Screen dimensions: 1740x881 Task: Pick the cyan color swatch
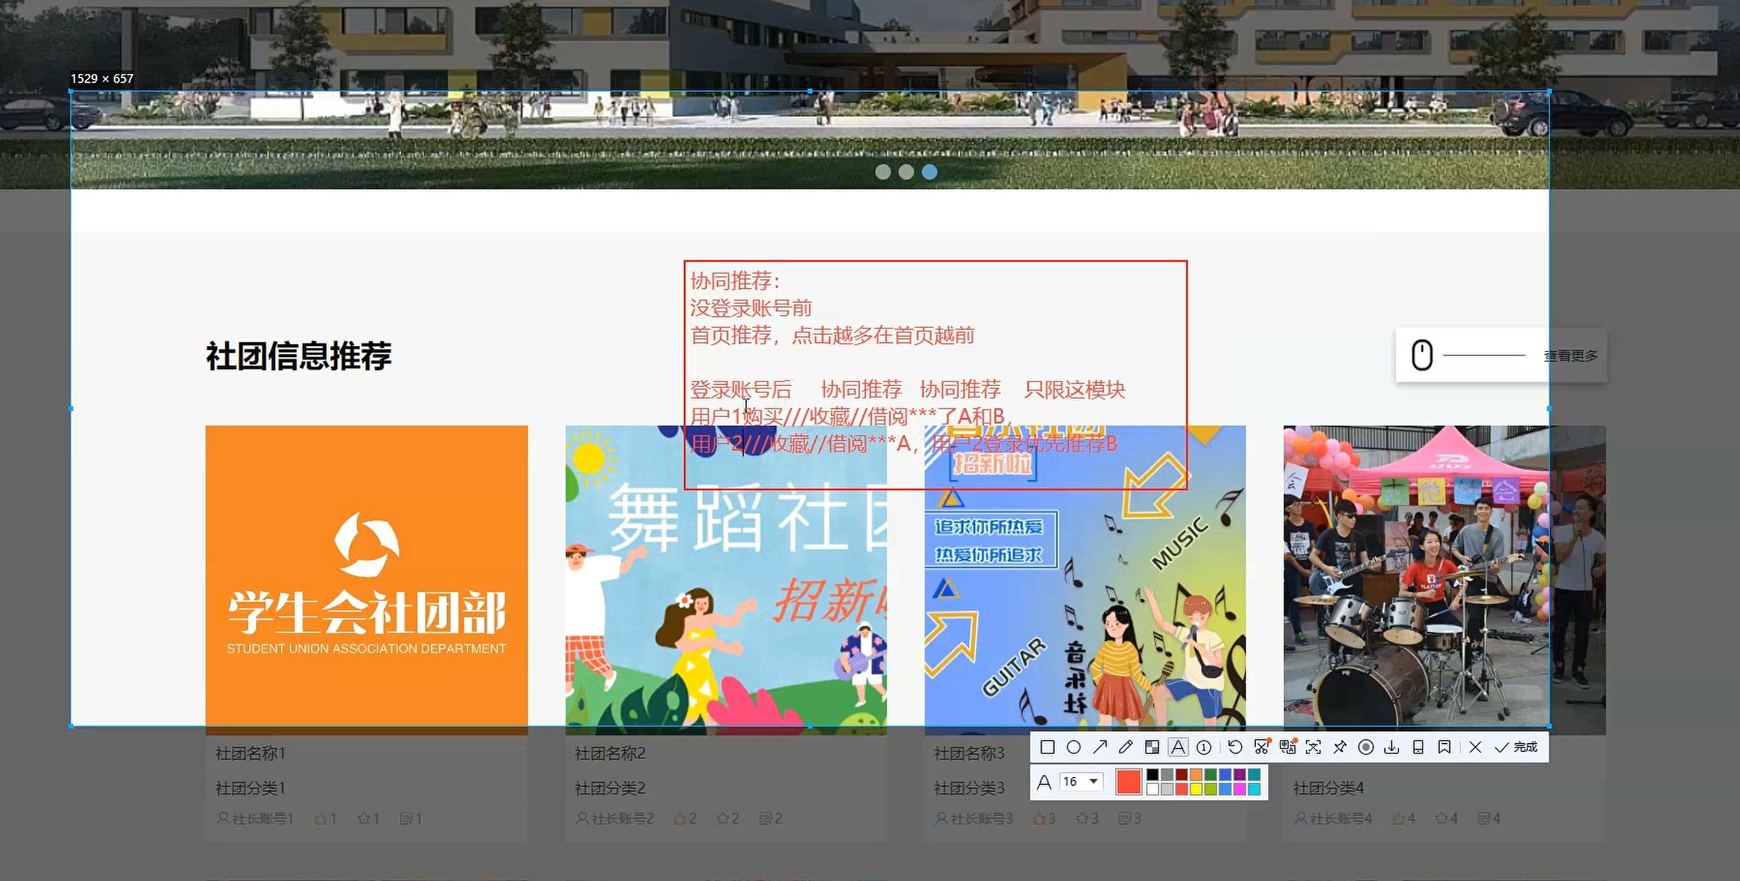pos(1254,789)
